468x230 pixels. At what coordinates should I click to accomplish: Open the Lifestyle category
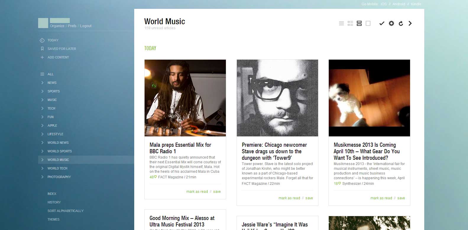55,134
